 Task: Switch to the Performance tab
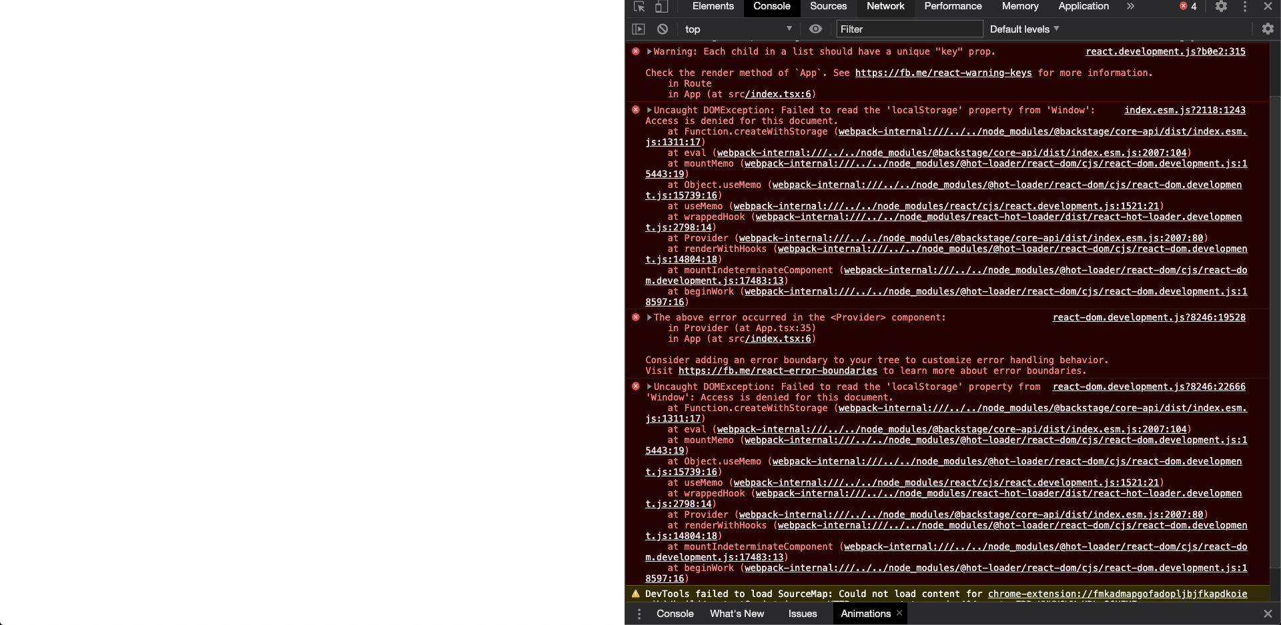tap(953, 6)
